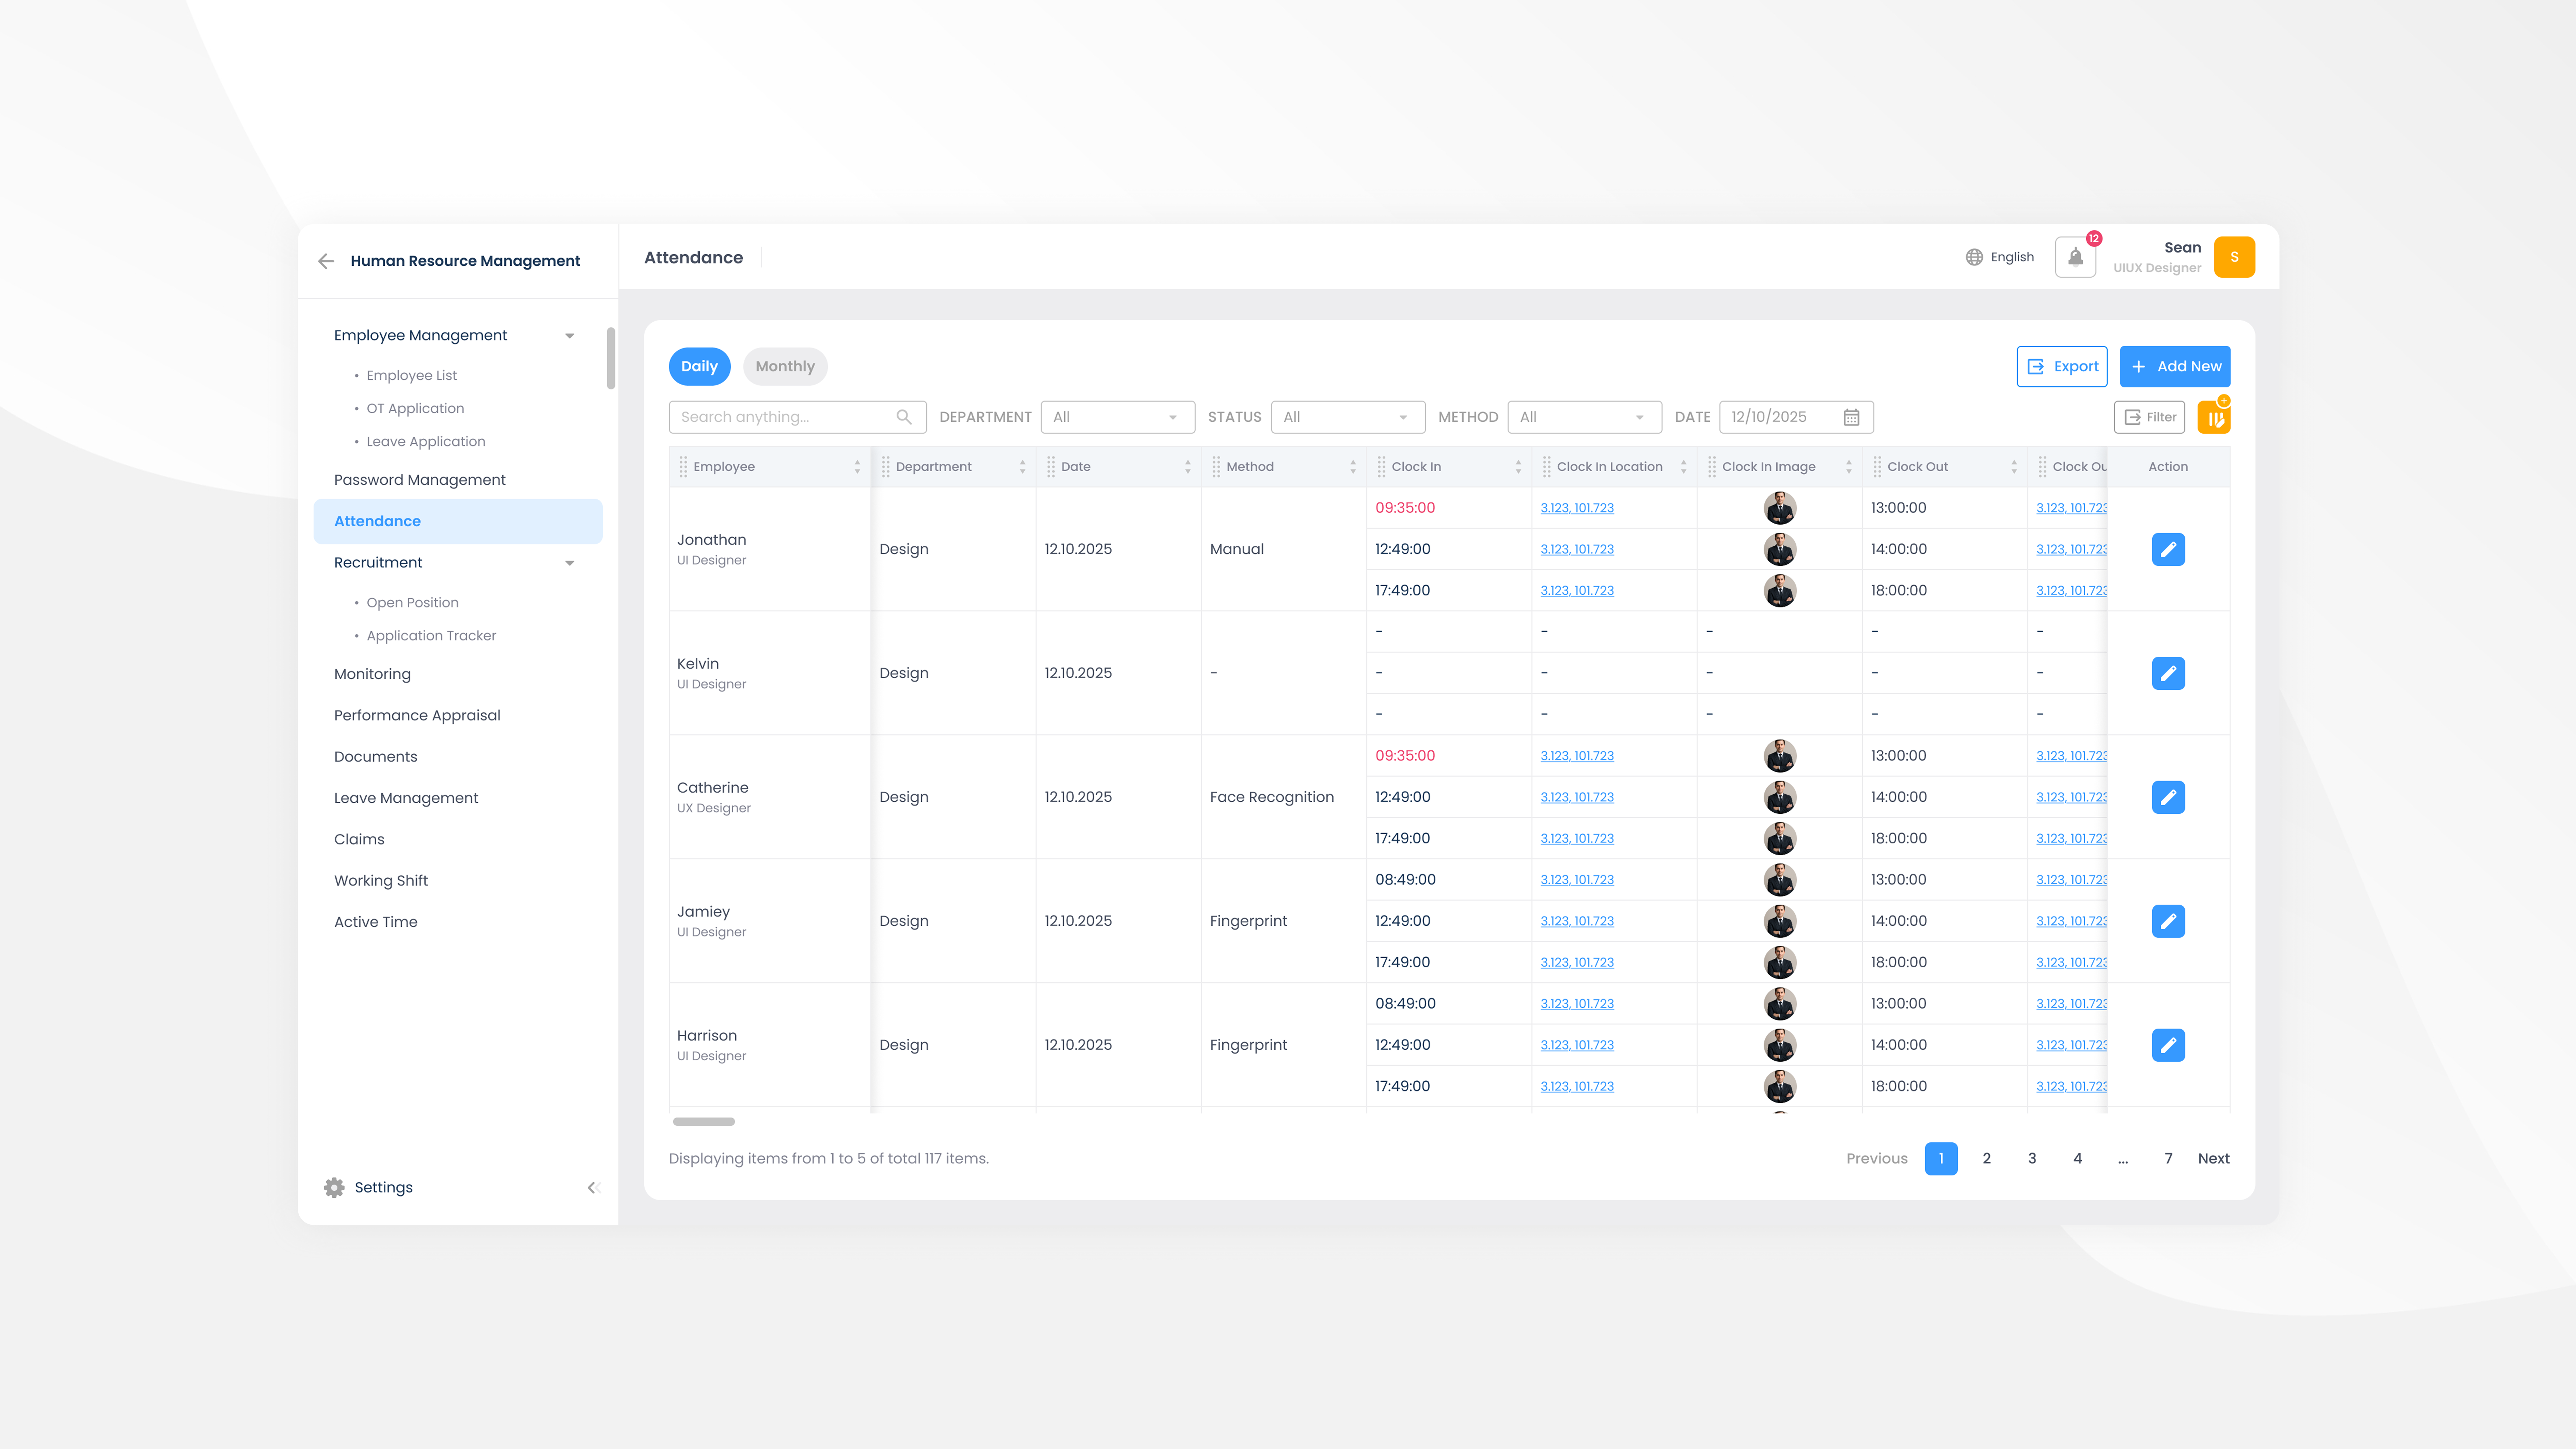
Task: Go to Monitoring
Action: 372,674
